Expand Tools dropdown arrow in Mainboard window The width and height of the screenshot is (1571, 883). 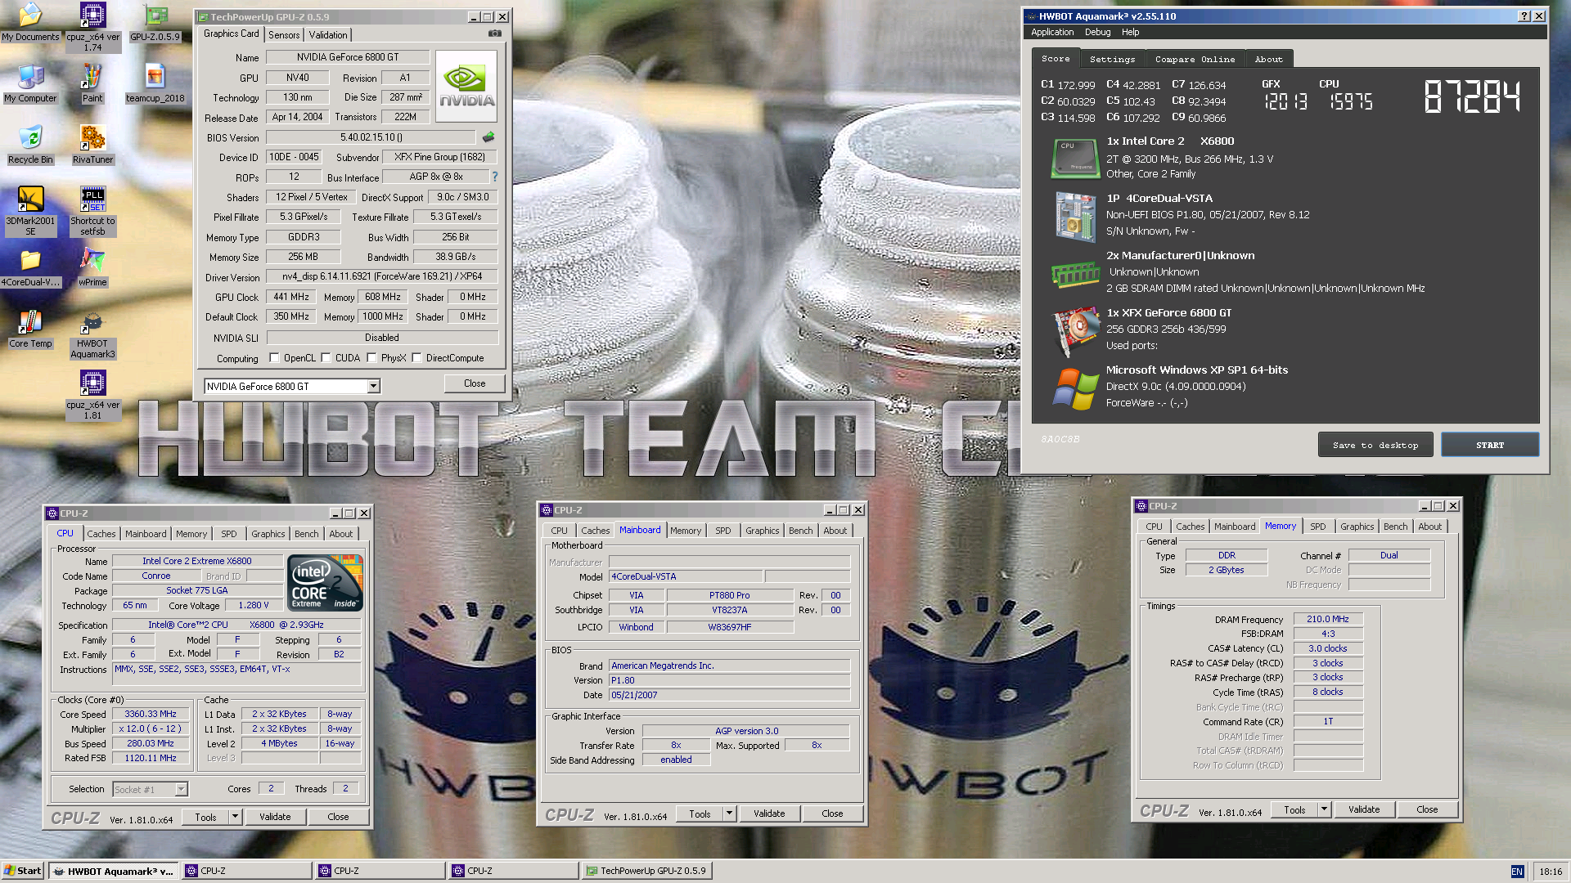point(729,813)
